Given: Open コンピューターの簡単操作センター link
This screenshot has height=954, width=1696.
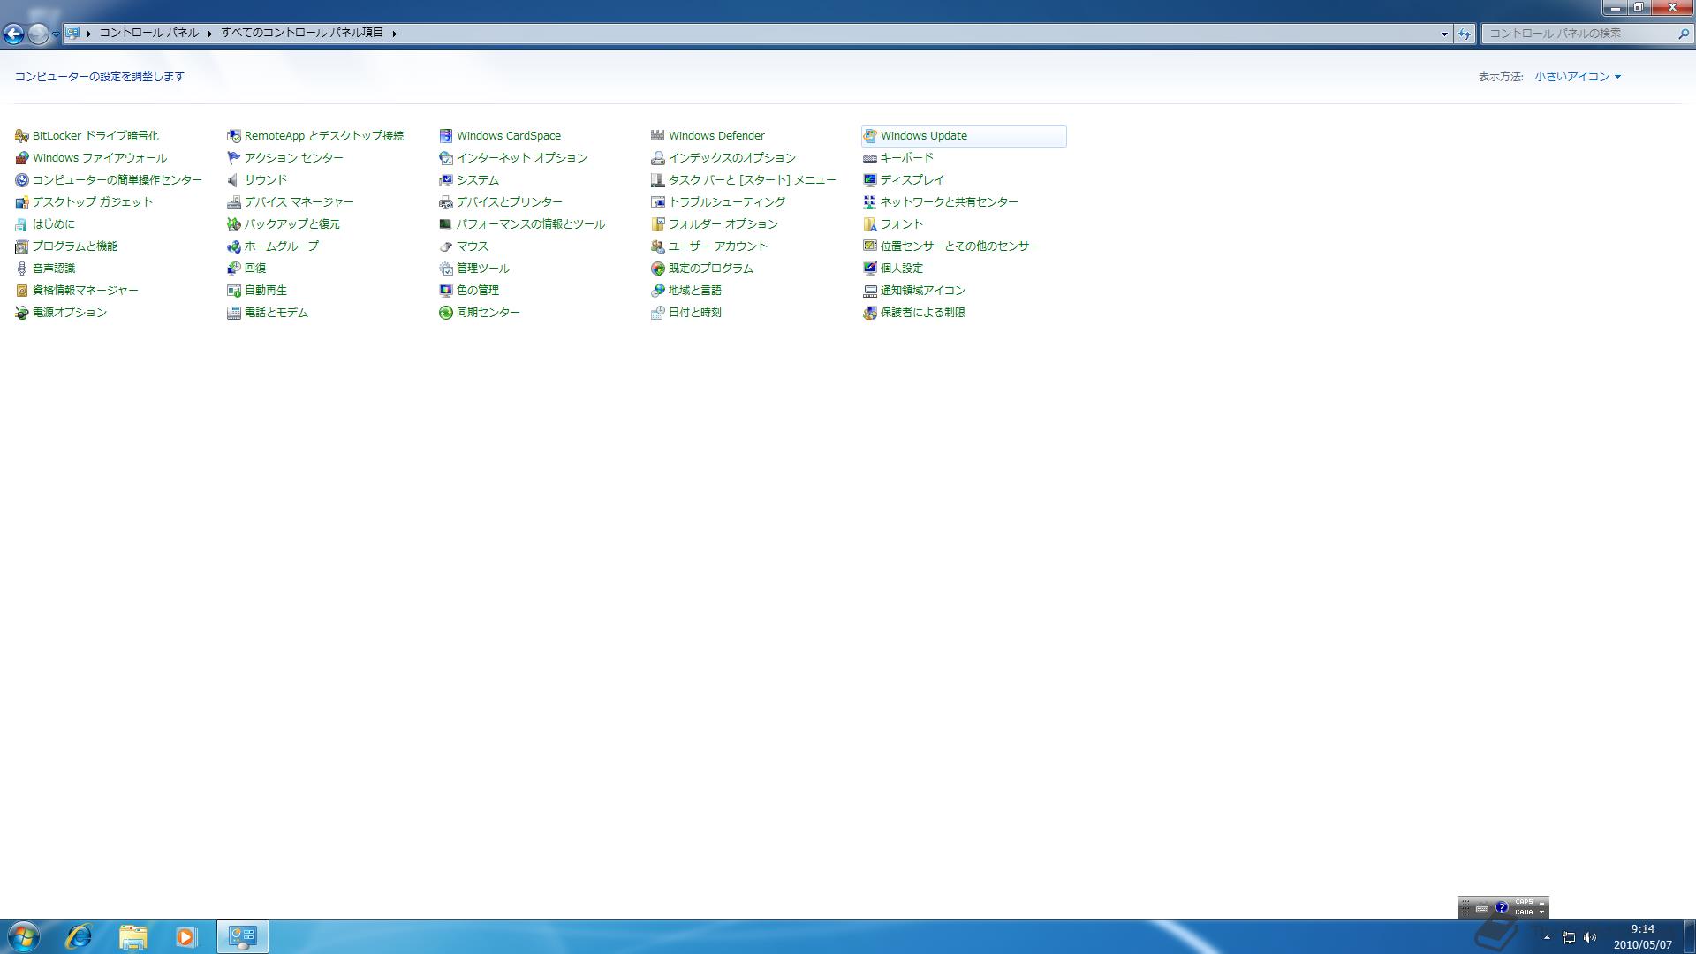Looking at the screenshot, I should pos(117,180).
